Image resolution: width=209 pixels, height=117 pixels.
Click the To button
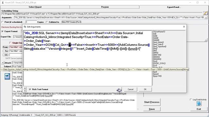click(5, 51)
